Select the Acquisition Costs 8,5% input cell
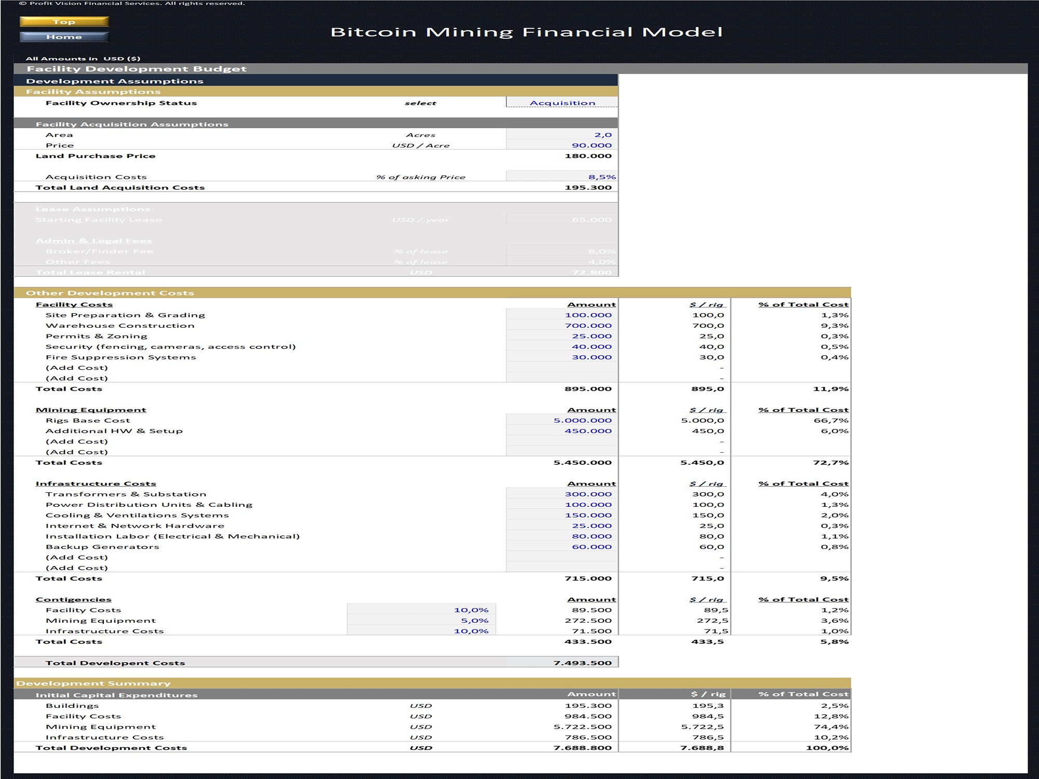This screenshot has height=779, width=1039. pyautogui.click(x=561, y=177)
